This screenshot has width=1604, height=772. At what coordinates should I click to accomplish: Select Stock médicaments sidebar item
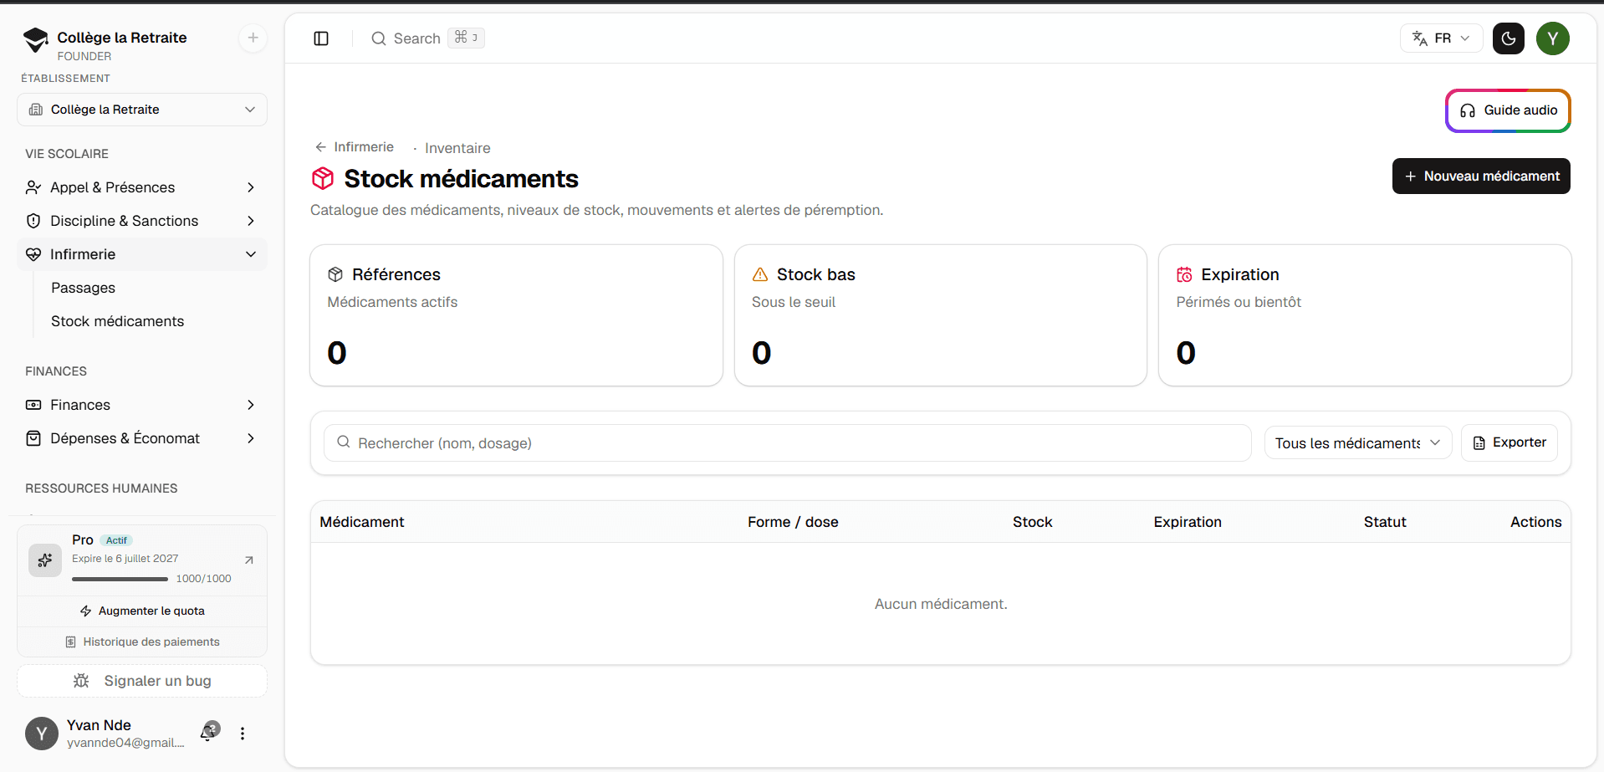pyautogui.click(x=117, y=321)
